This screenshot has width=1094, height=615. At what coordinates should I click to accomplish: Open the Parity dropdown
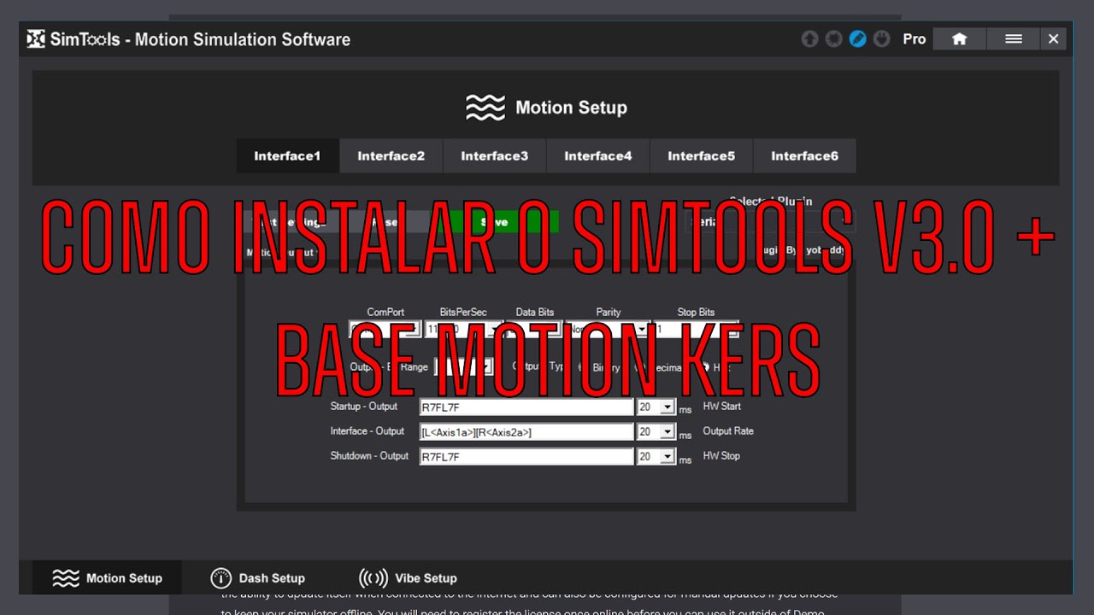642,329
